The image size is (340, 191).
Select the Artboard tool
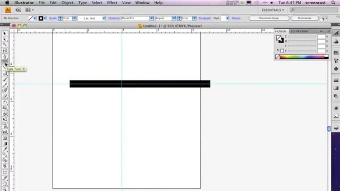coord(5,173)
